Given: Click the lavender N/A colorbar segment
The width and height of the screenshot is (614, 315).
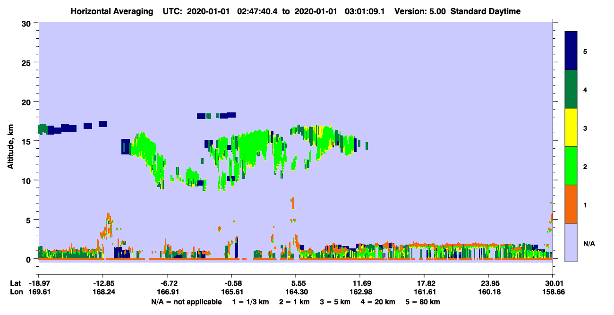Looking at the screenshot, I should coord(571,242).
